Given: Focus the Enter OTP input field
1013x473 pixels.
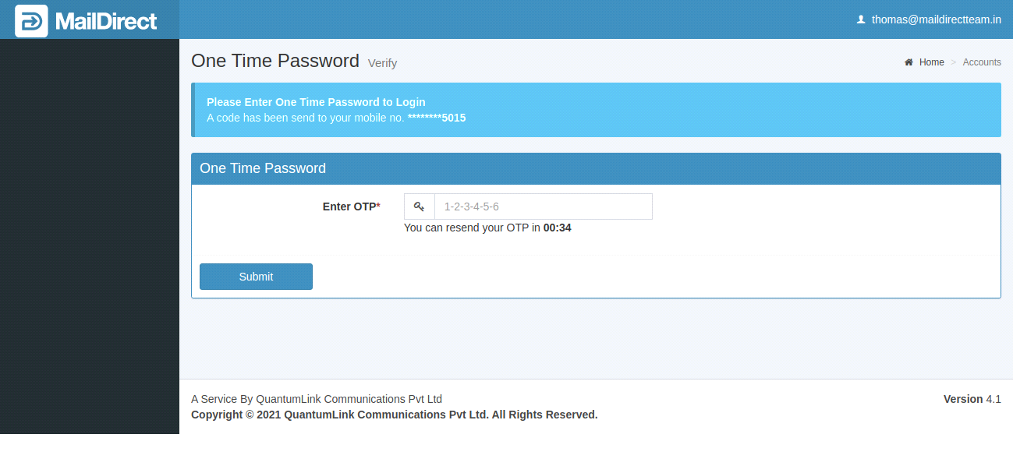Looking at the screenshot, I should [x=543, y=206].
